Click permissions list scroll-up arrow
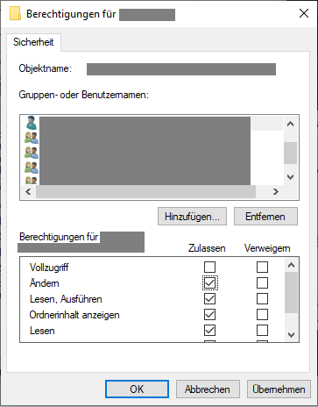This screenshot has width=318, height=407. point(291,265)
